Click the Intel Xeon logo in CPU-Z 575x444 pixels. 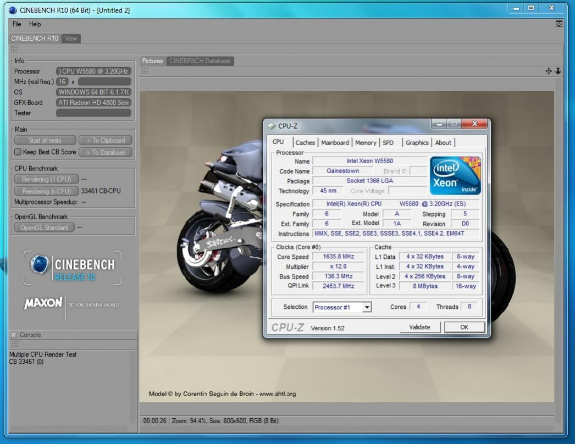point(455,175)
